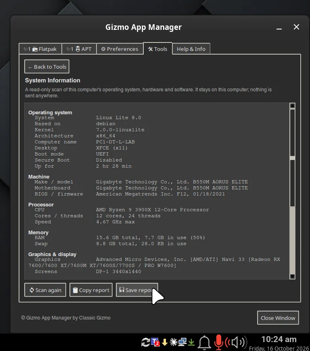Click the Machine heading

coord(39,177)
